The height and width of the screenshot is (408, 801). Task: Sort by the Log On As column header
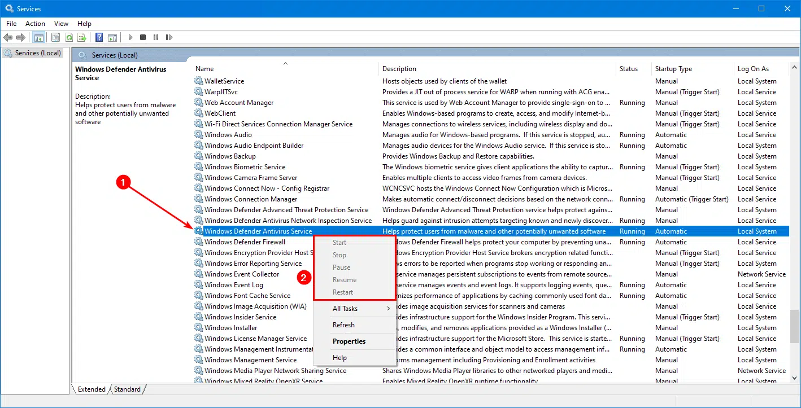[x=763, y=69]
